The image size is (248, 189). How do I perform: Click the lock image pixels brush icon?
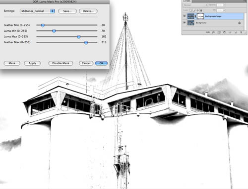(x=194, y=10)
